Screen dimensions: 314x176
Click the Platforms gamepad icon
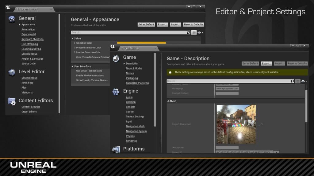[116, 149]
